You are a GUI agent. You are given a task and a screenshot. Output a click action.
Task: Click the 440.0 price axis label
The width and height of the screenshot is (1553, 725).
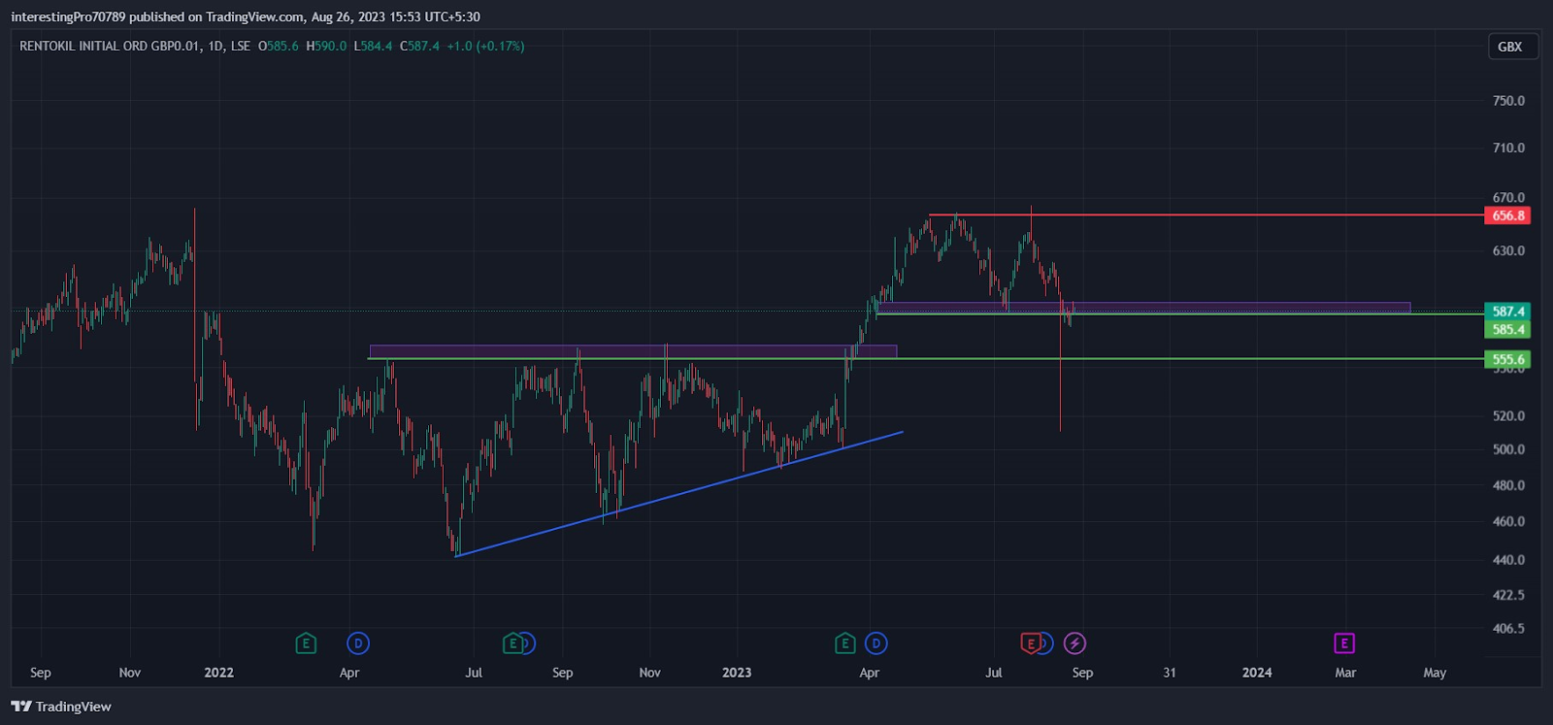[1508, 560]
